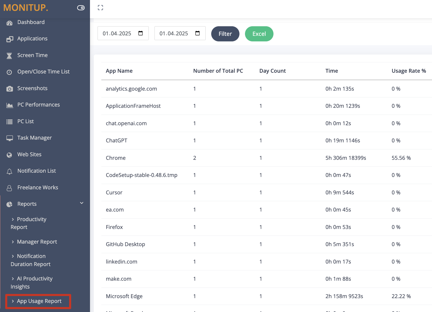
Task: Click the PC Performances chart icon
Action: coord(10,105)
